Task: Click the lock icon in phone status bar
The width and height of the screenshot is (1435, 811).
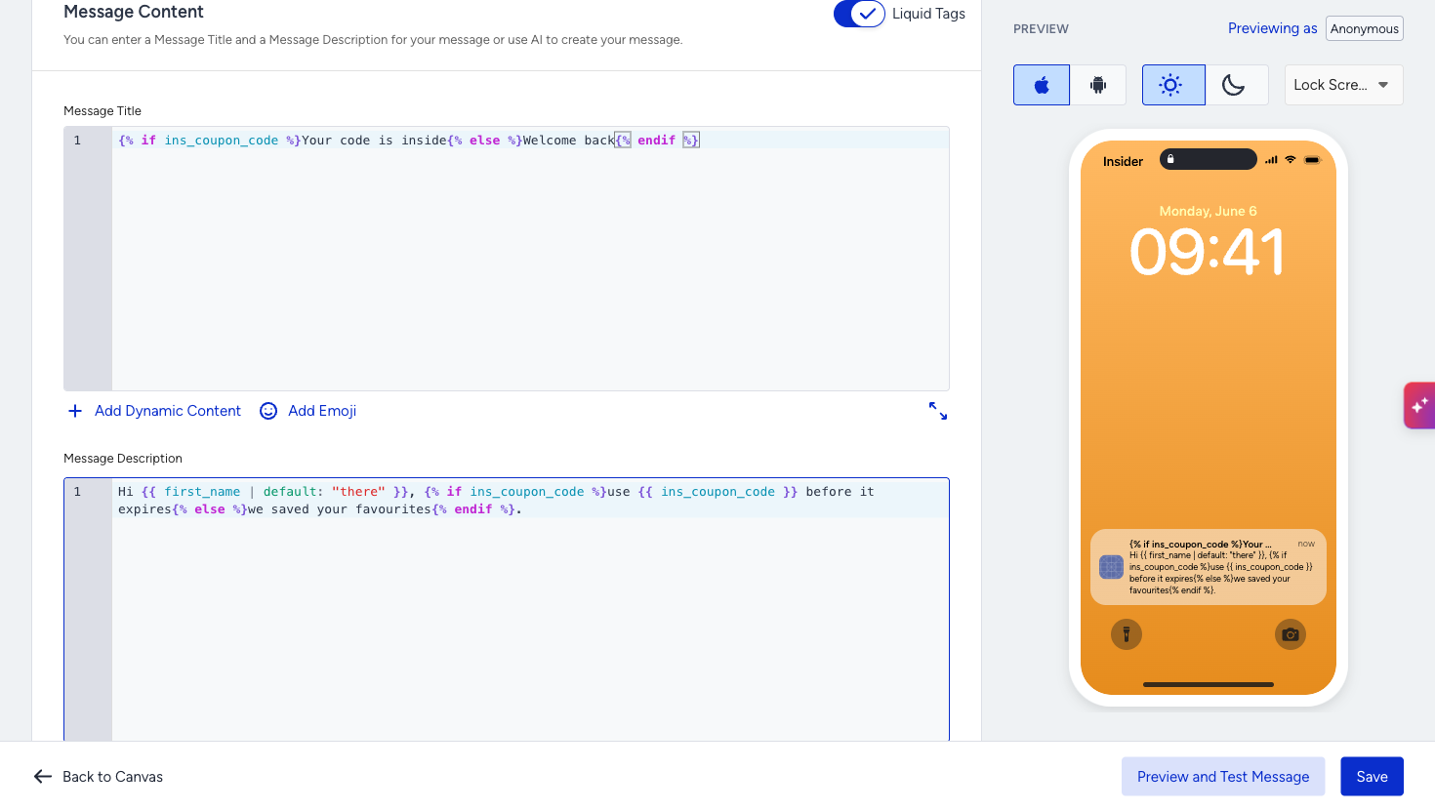Action: 1170,159
